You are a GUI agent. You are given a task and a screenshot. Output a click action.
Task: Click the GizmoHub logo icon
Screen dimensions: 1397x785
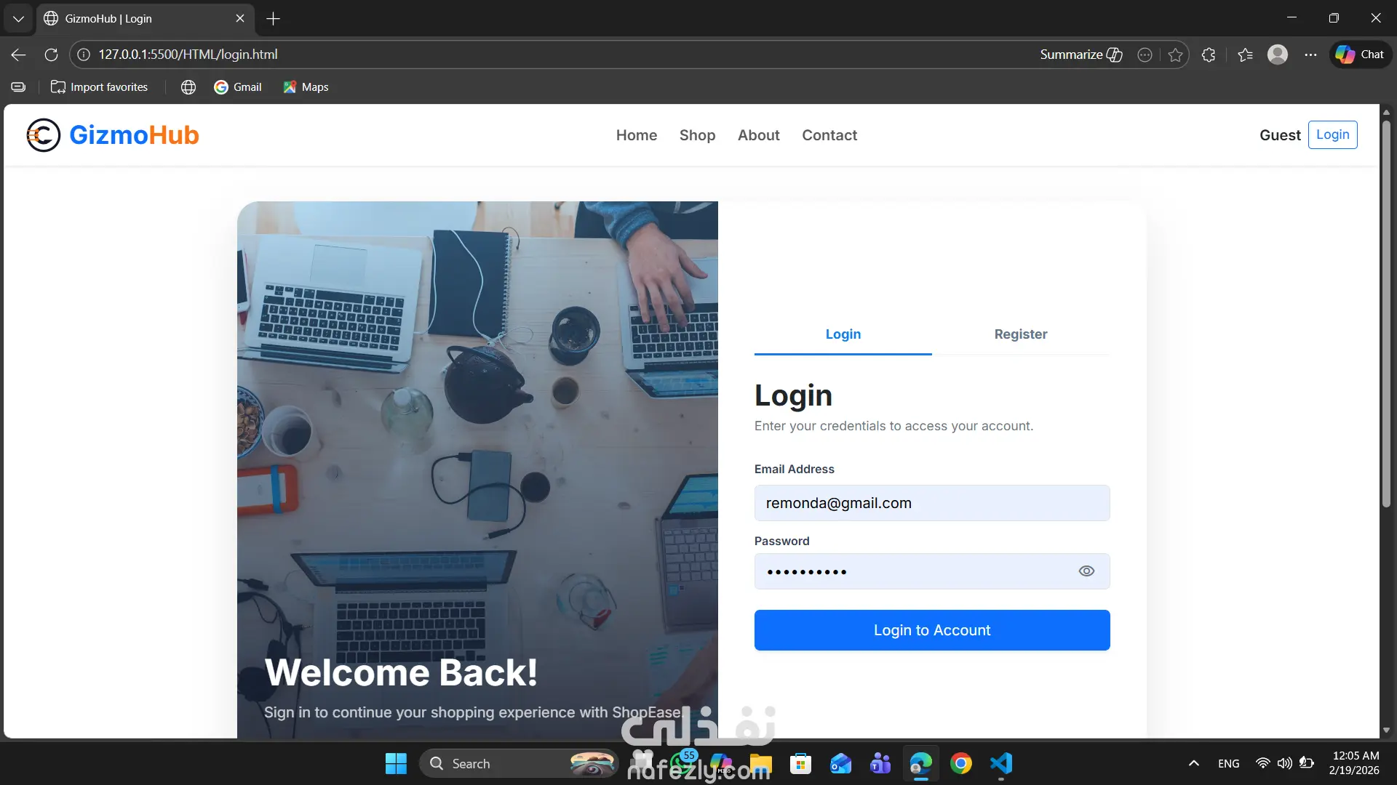[x=43, y=135]
